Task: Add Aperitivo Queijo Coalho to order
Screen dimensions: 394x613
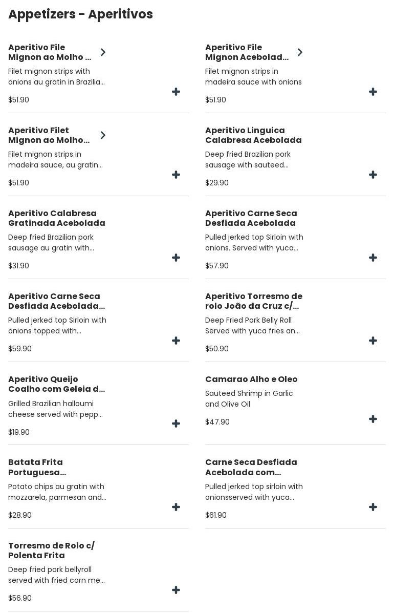Action: pyautogui.click(x=176, y=424)
